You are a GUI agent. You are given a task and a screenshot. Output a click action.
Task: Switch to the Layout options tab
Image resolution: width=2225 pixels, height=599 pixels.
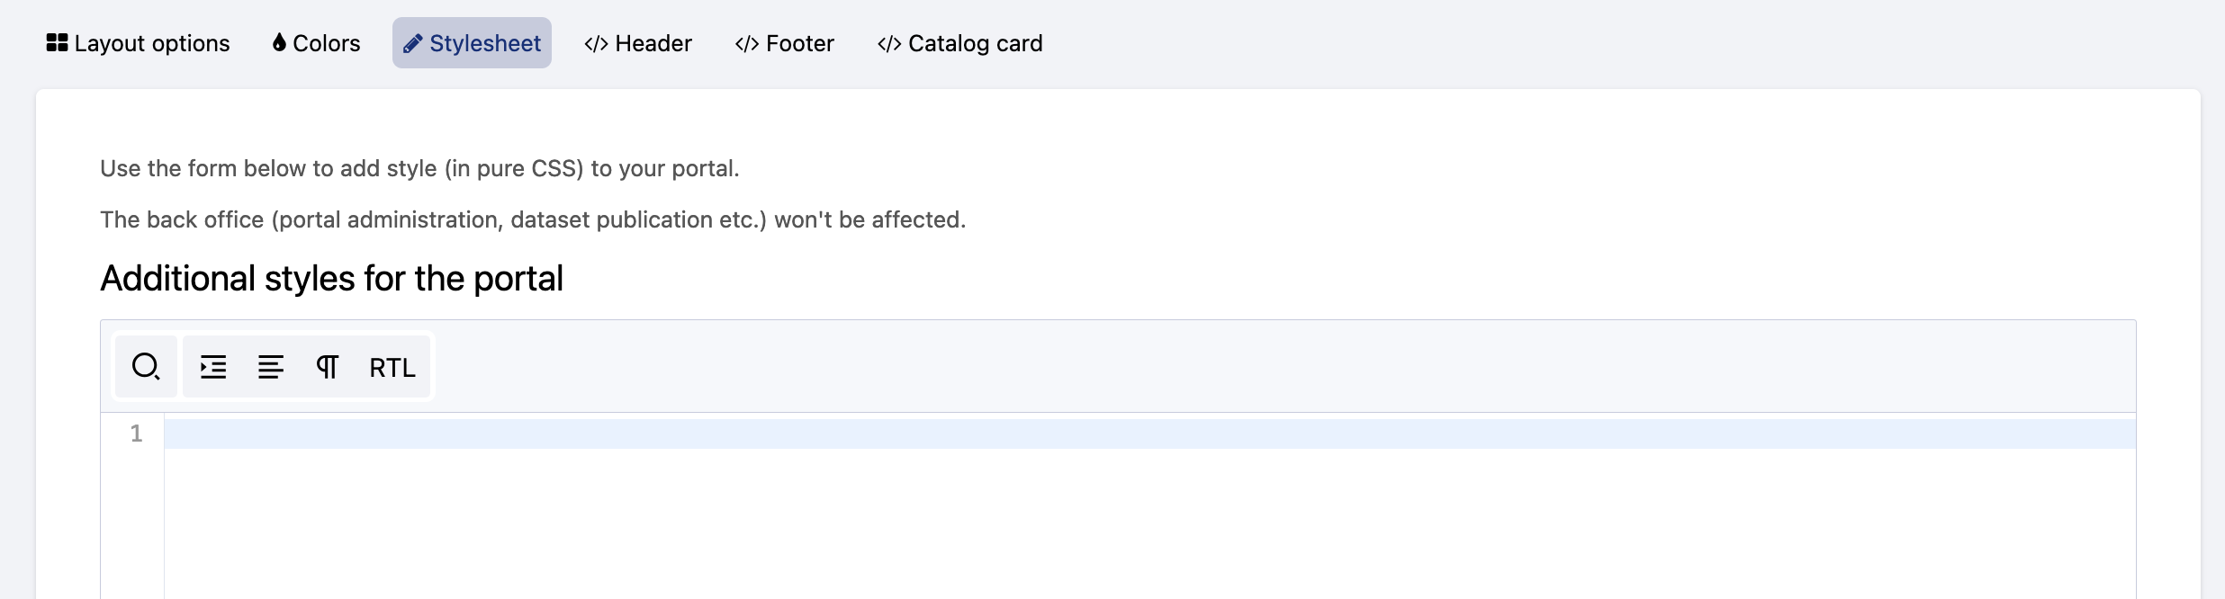click(152, 43)
